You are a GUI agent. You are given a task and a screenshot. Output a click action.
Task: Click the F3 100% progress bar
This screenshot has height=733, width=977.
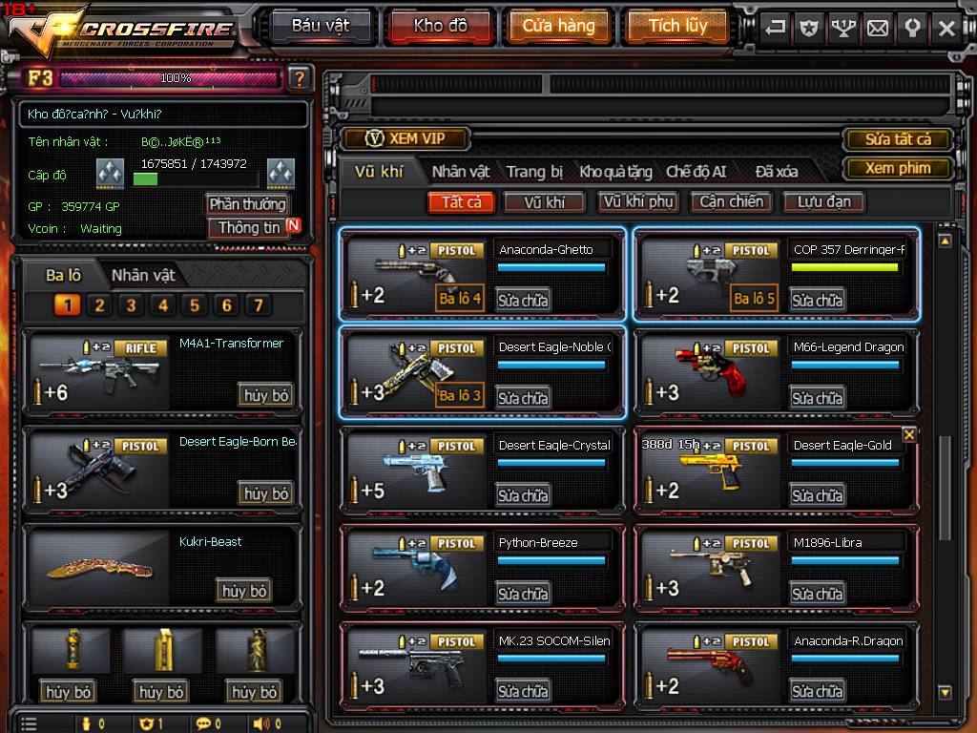(x=169, y=78)
